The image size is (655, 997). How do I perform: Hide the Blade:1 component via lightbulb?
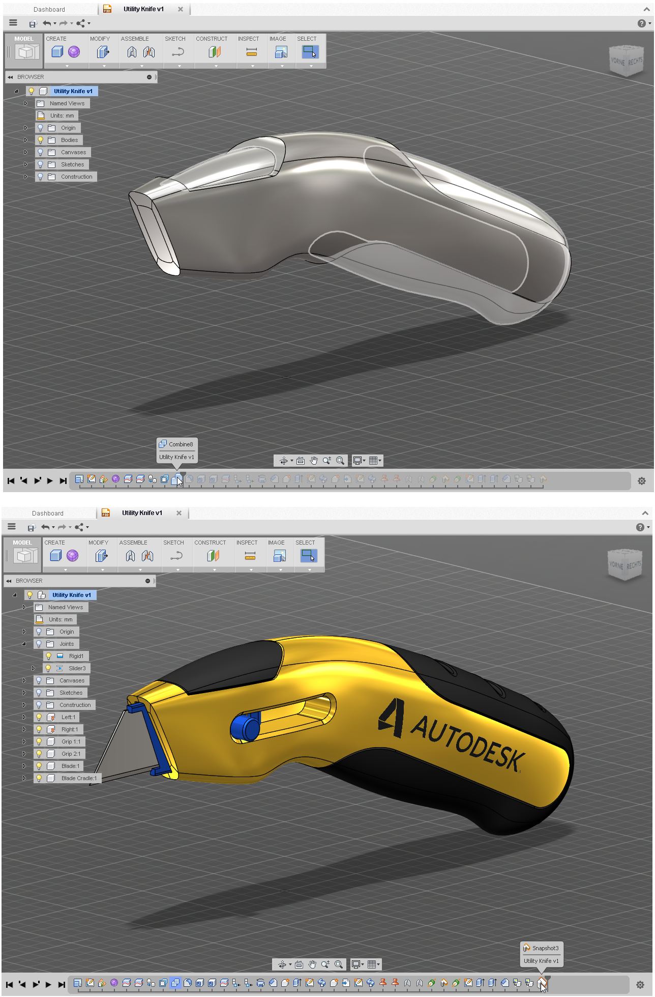click(39, 766)
